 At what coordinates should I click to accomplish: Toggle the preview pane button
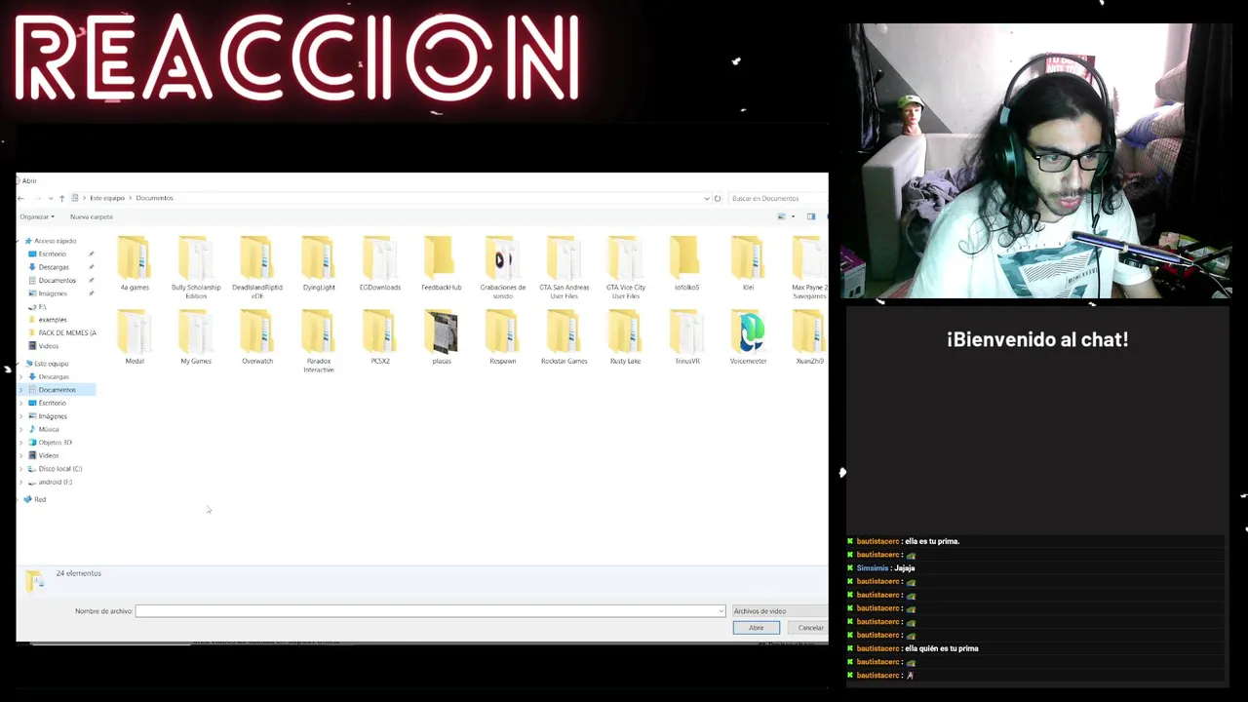click(x=811, y=216)
